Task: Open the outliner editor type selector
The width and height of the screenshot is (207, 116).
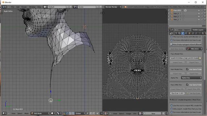Action: [x=171, y=30]
